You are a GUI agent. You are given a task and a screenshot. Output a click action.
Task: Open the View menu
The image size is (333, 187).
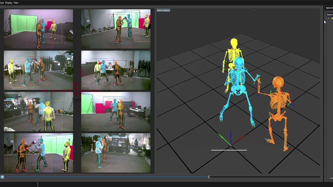16,3
